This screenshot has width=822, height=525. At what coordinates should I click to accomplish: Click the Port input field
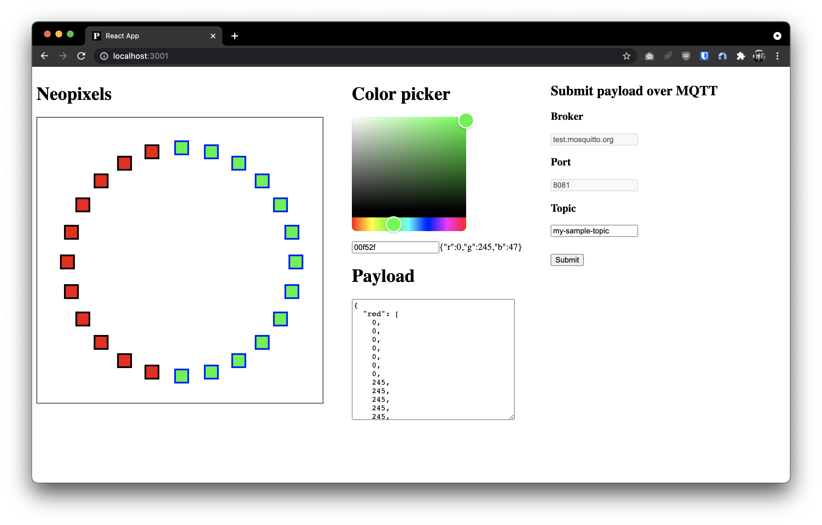594,185
